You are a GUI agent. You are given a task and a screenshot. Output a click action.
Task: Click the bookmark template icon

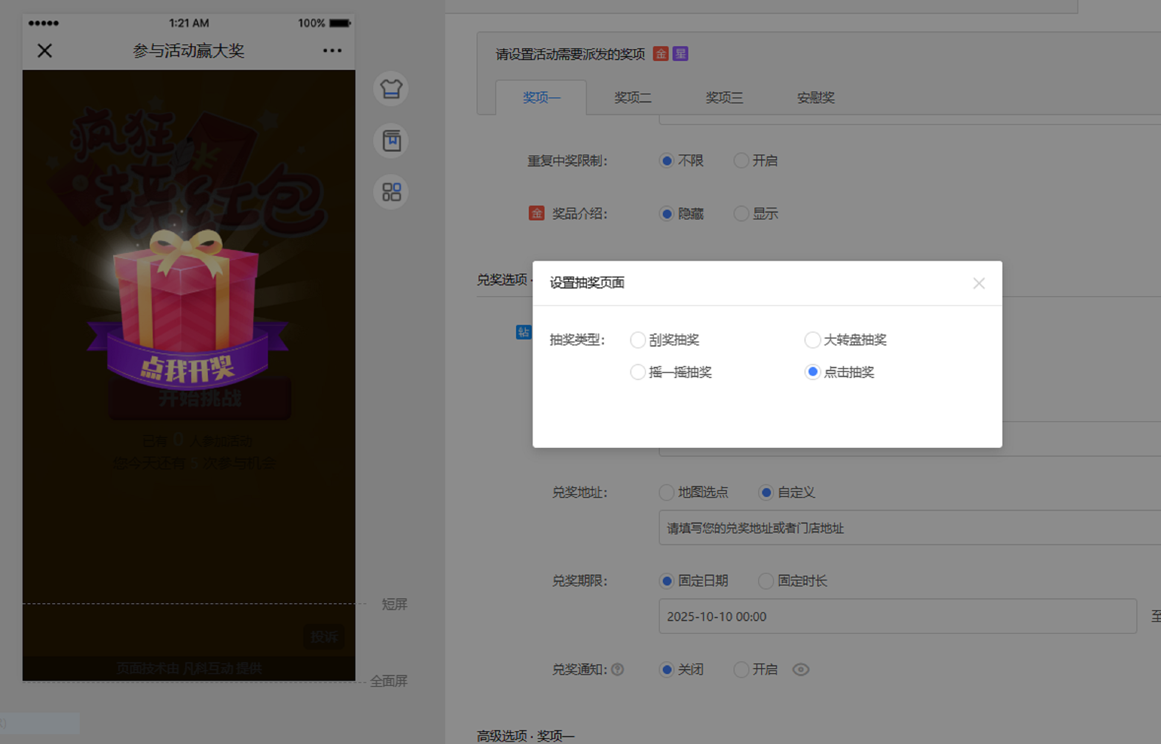391,141
